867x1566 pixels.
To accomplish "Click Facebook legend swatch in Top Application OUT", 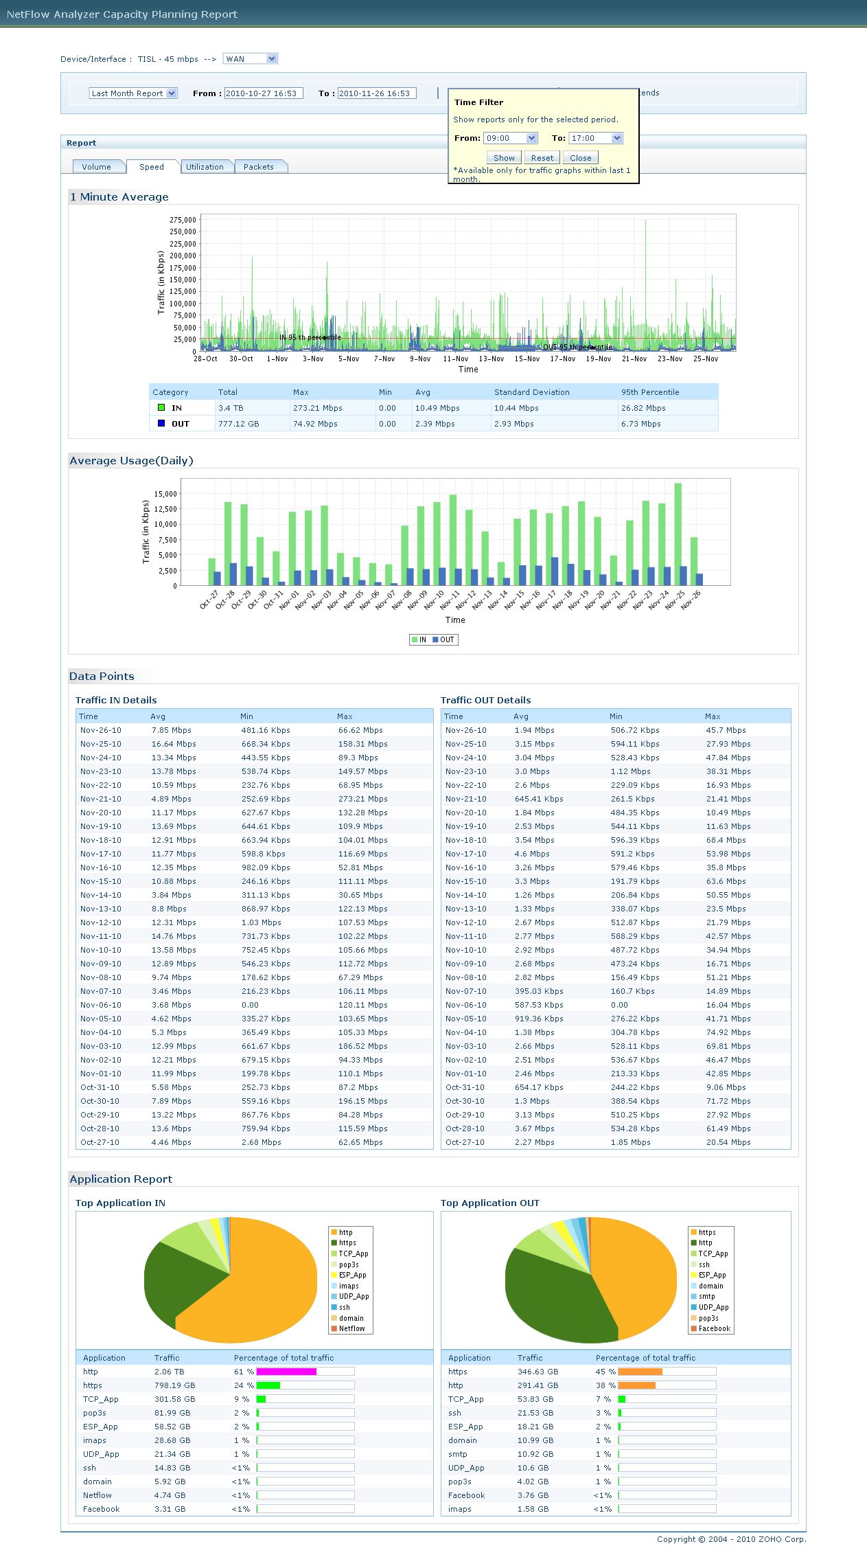I will [693, 1328].
